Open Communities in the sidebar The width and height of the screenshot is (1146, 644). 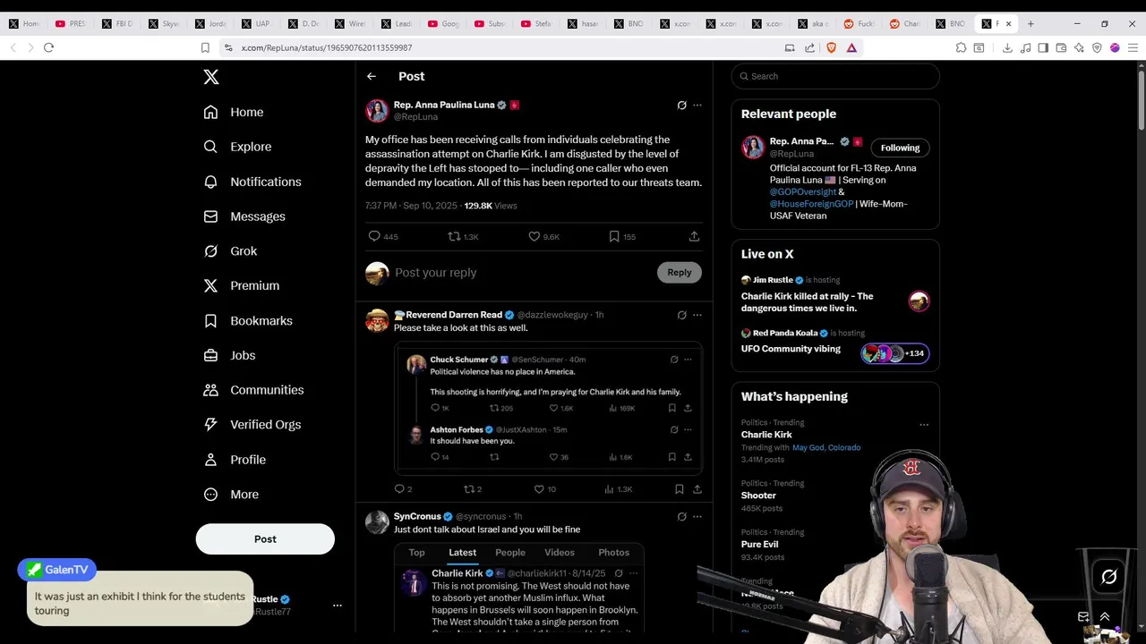point(253,390)
